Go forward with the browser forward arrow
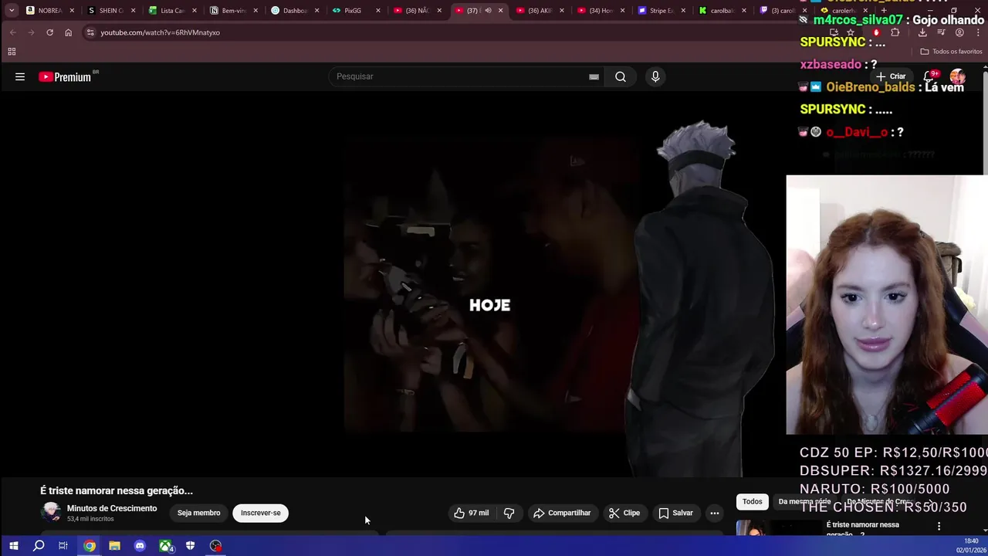The height and width of the screenshot is (556, 988). 31,32
